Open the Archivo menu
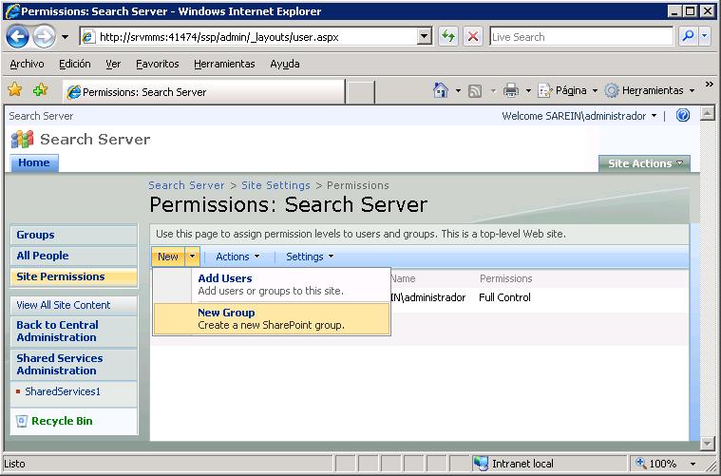The height and width of the screenshot is (476, 721). pyautogui.click(x=28, y=64)
